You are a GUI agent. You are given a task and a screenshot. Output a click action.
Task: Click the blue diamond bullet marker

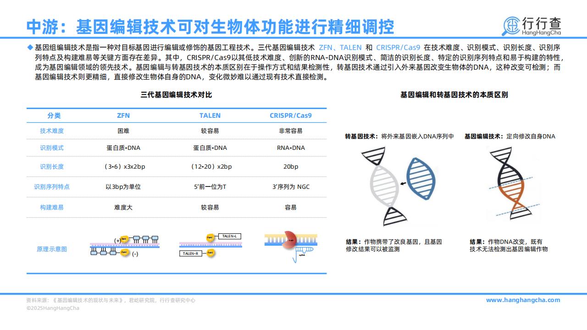pos(30,47)
